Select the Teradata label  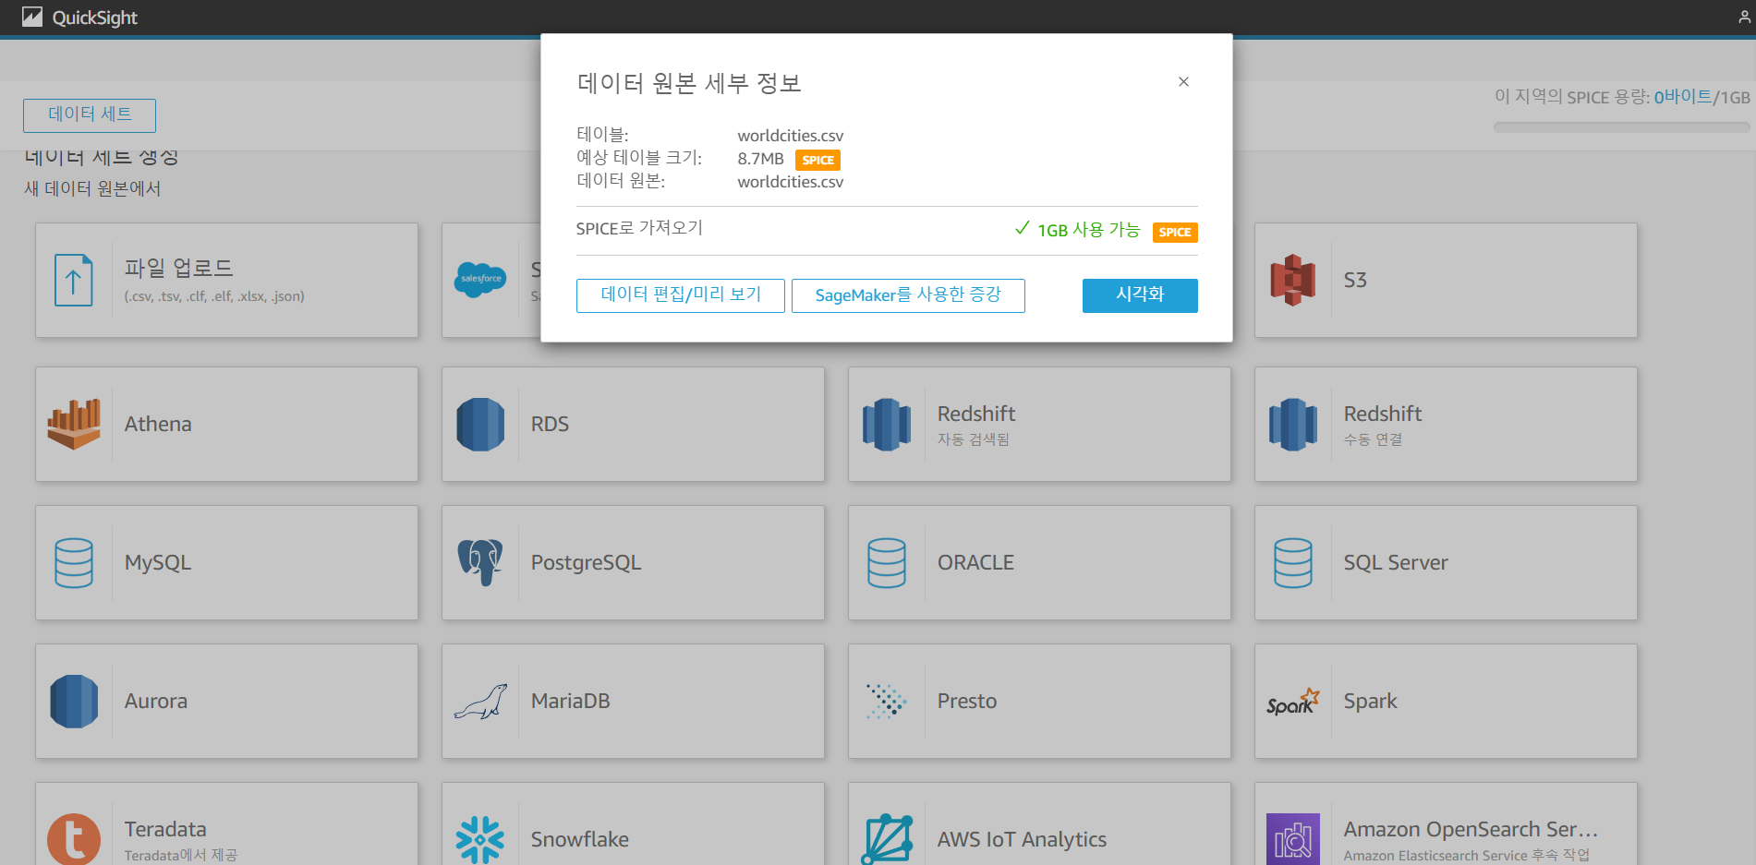(165, 829)
